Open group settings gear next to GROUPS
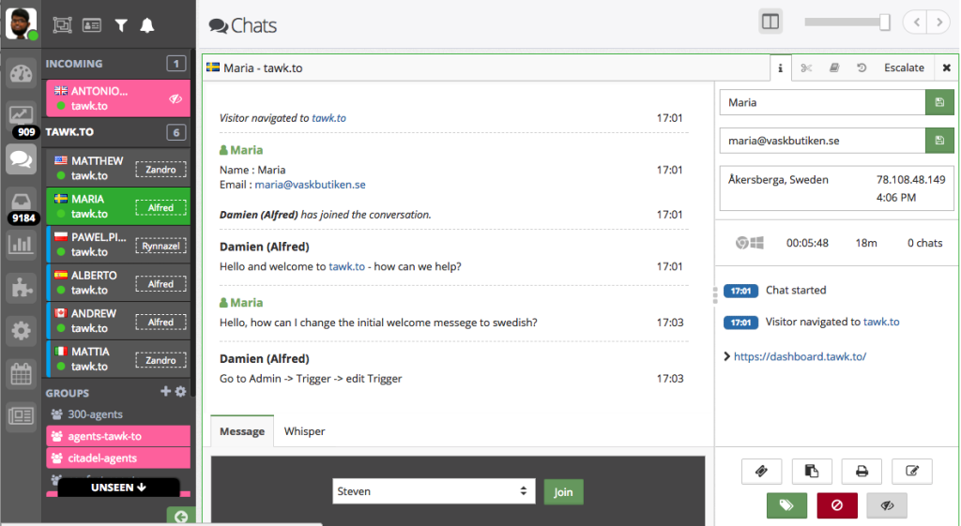961x526 pixels. click(x=181, y=391)
